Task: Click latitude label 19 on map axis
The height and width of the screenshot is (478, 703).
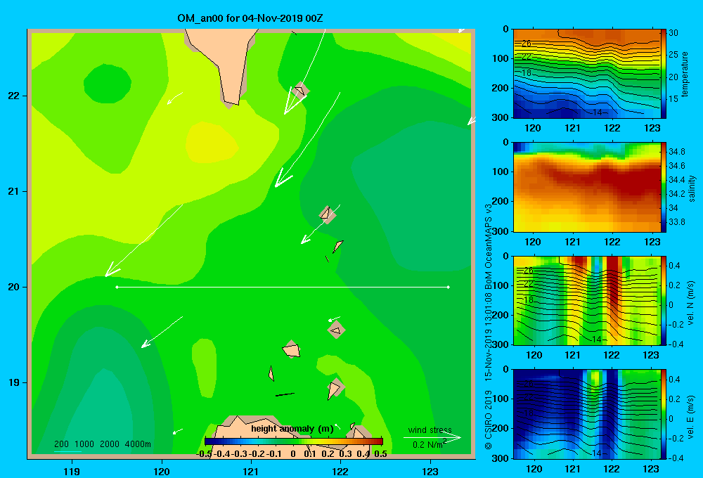Action: [13, 382]
